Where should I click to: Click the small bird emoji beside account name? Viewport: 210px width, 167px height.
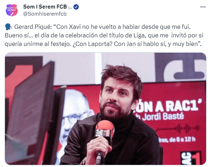click(x=70, y=7)
